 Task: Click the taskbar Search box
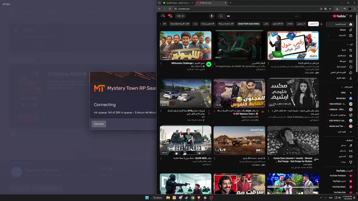(158, 198)
